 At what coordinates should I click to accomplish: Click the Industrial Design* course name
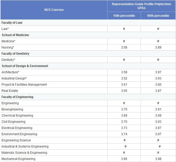(14, 78)
